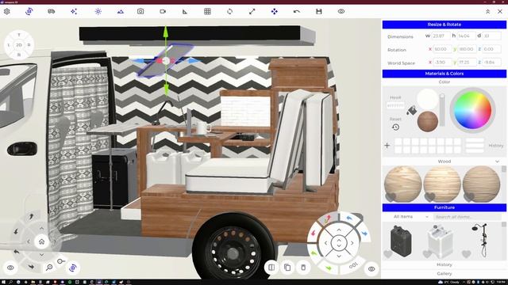Select T top view in view compass
The height and width of the screenshot is (285, 508).
pos(19,35)
